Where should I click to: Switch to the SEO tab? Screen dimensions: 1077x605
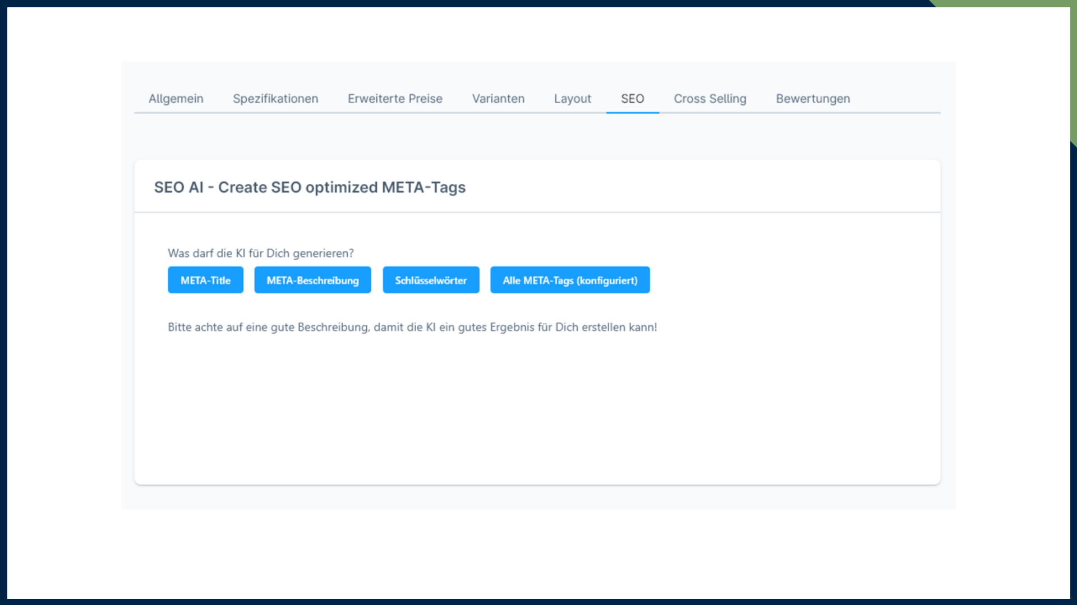(632, 99)
